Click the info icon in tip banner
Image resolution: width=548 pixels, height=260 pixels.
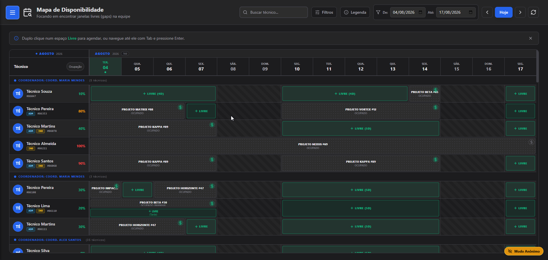(16, 38)
